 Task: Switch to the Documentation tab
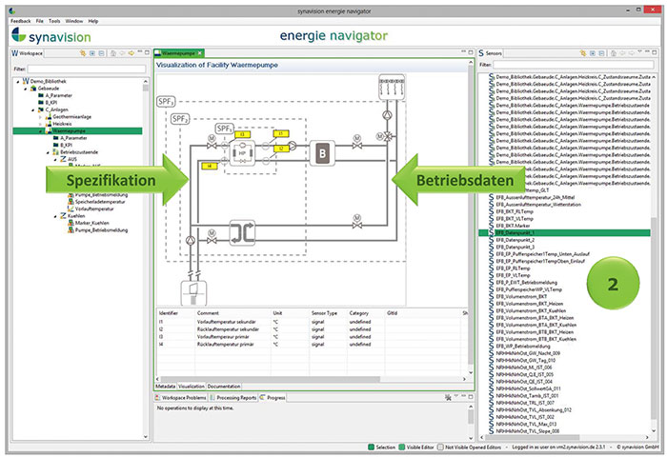224,387
